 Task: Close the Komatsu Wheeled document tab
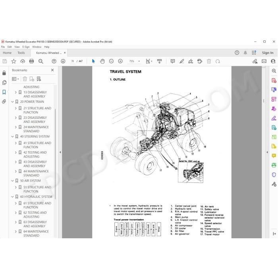point(65,53)
